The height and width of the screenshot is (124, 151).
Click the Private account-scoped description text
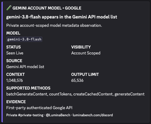click(54, 25)
